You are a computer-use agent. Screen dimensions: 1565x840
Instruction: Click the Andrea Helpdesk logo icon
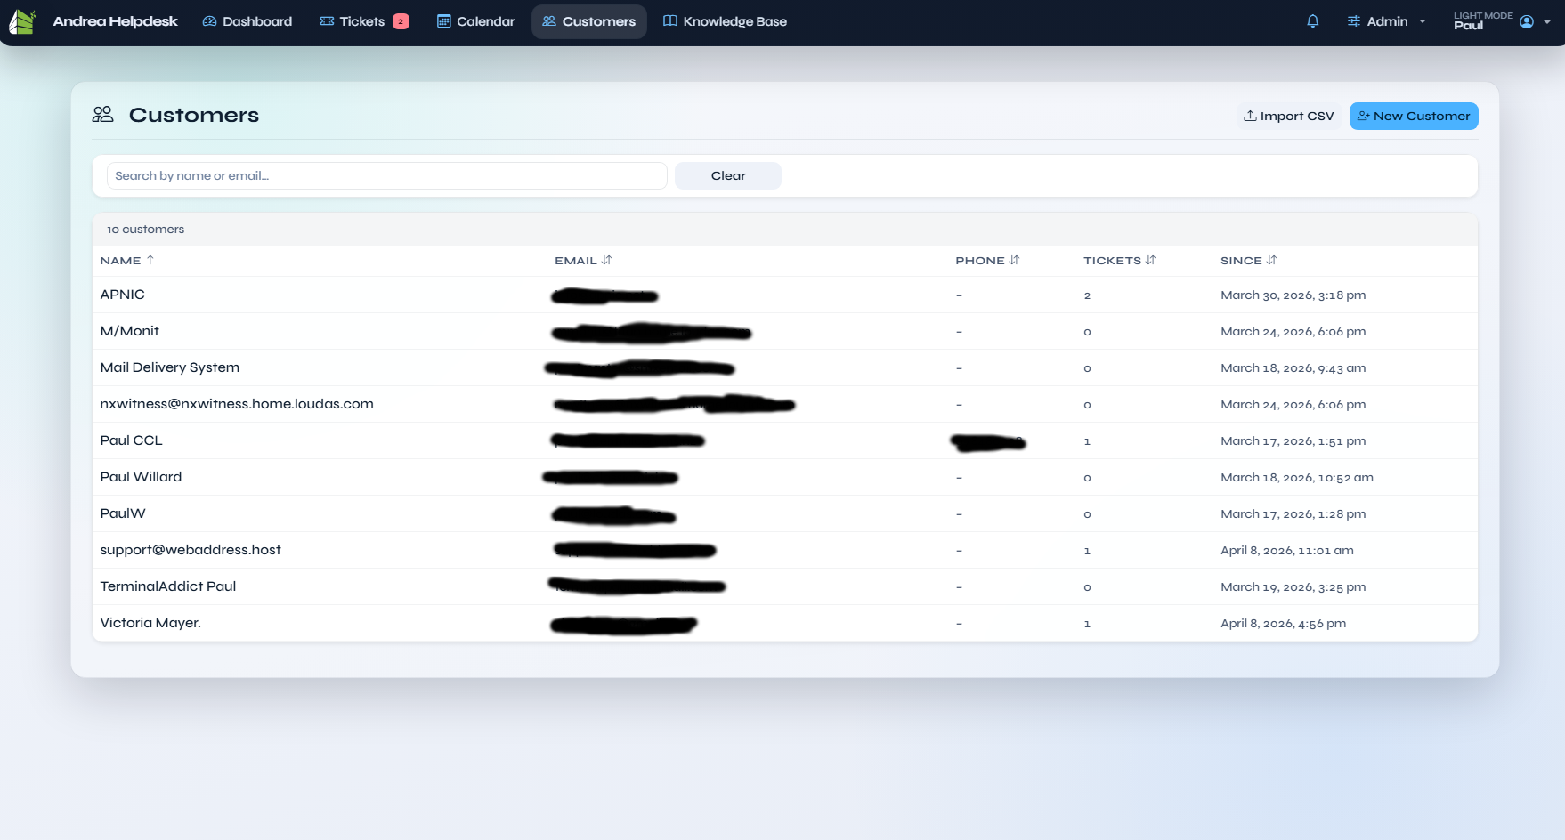(x=21, y=21)
